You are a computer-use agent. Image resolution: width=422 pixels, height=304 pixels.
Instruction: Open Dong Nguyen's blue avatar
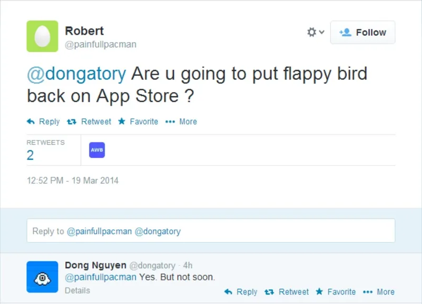pyautogui.click(x=42, y=277)
